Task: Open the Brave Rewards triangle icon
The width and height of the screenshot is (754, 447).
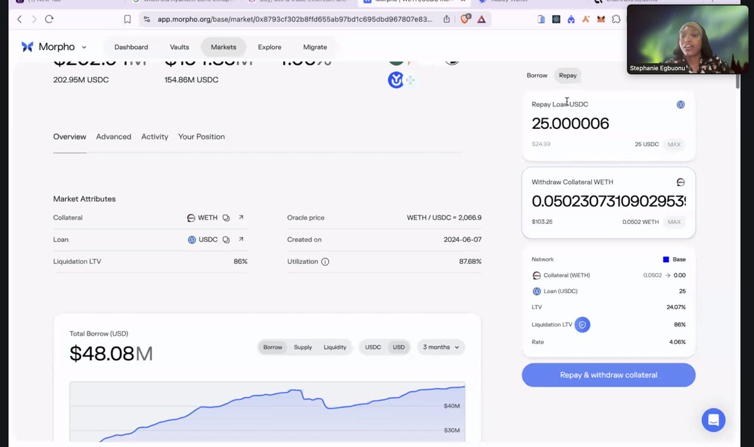Action: click(x=481, y=19)
